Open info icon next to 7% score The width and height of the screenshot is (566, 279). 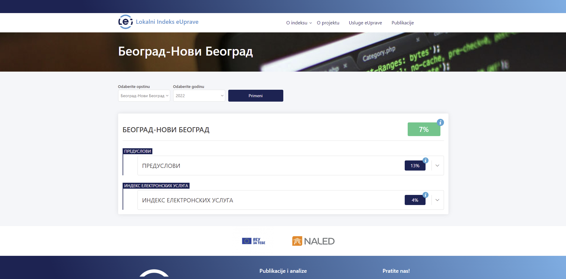[x=440, y=122]
